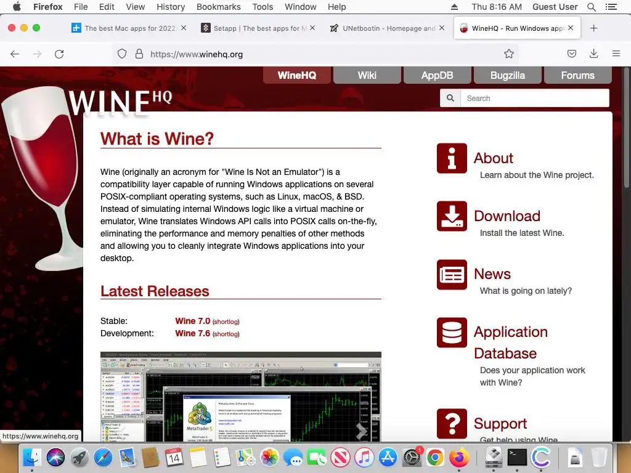Open Music app in dock
The height and width of the screenshot is (473, 631).
pos(364,458)
